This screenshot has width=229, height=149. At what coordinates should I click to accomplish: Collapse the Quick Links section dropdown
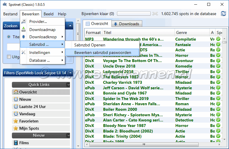point(68,85)
